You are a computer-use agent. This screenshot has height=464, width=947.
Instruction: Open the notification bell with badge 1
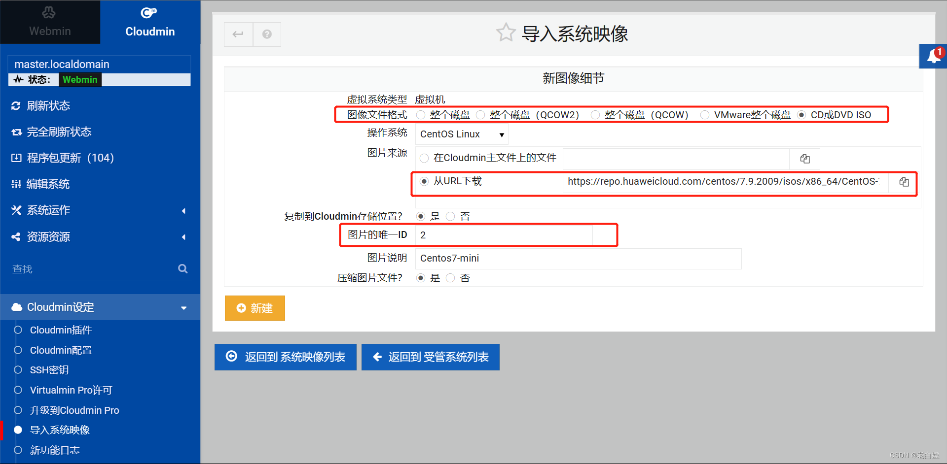[x=934, y=56]
